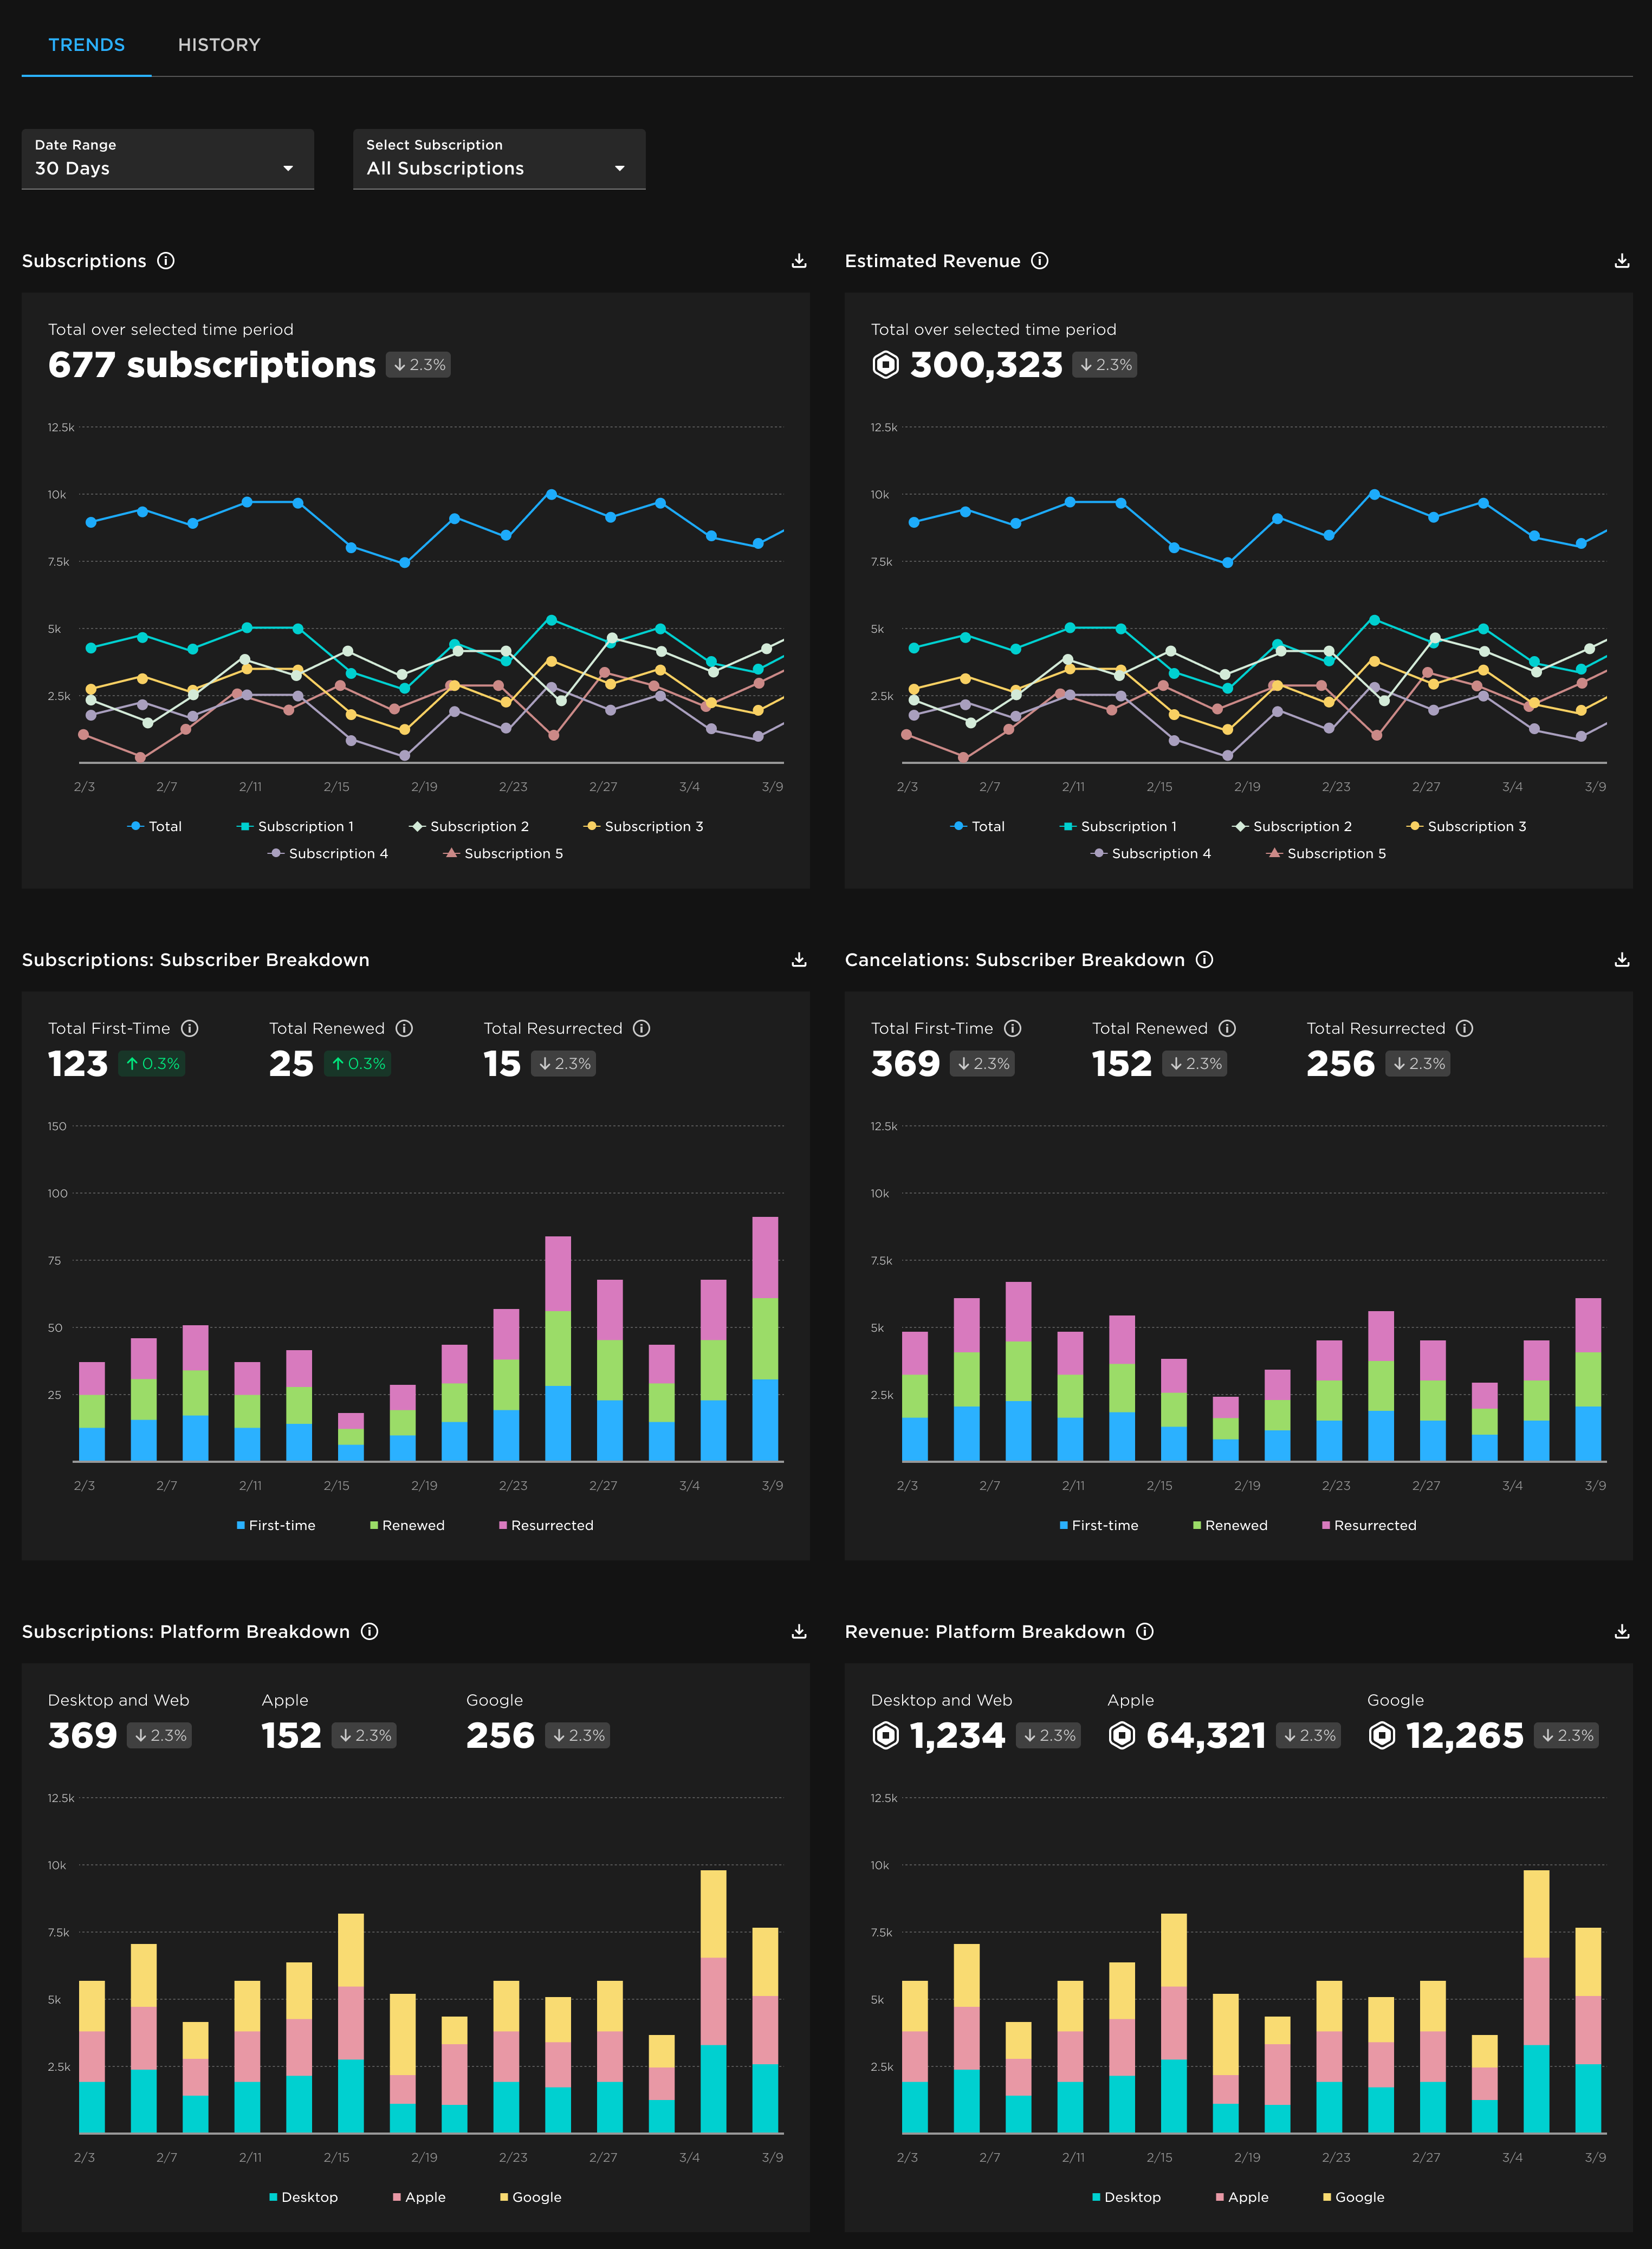Download the Subscriptions chart data
Viewport: 1652px width, 2249px height.
click(798, 261)
